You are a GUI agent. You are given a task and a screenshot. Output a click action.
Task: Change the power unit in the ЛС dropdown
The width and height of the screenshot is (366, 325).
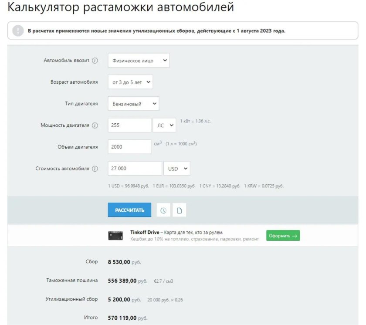(x=164, y=125)
